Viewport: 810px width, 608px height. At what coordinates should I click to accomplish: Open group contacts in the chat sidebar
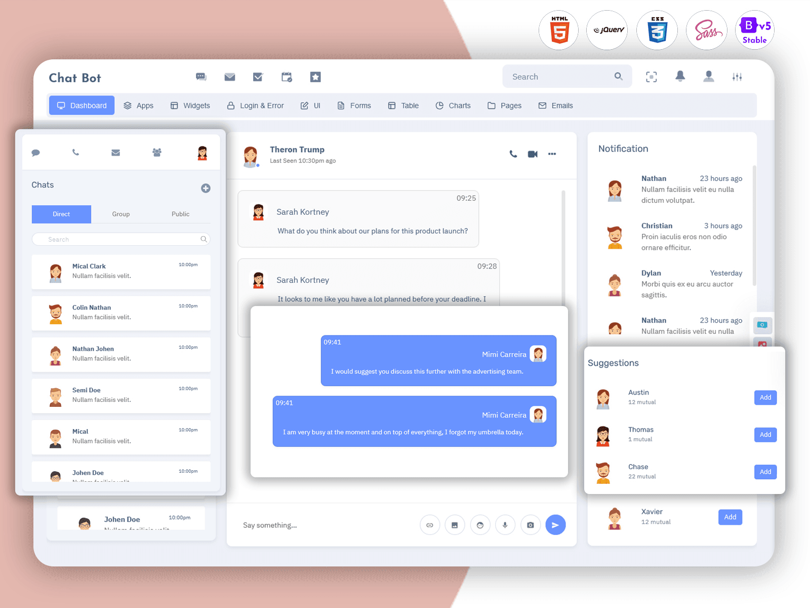click(156, 152)
